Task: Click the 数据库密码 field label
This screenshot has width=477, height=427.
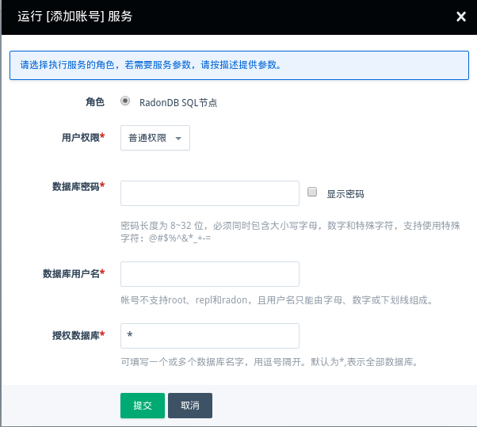Action: 78,186
